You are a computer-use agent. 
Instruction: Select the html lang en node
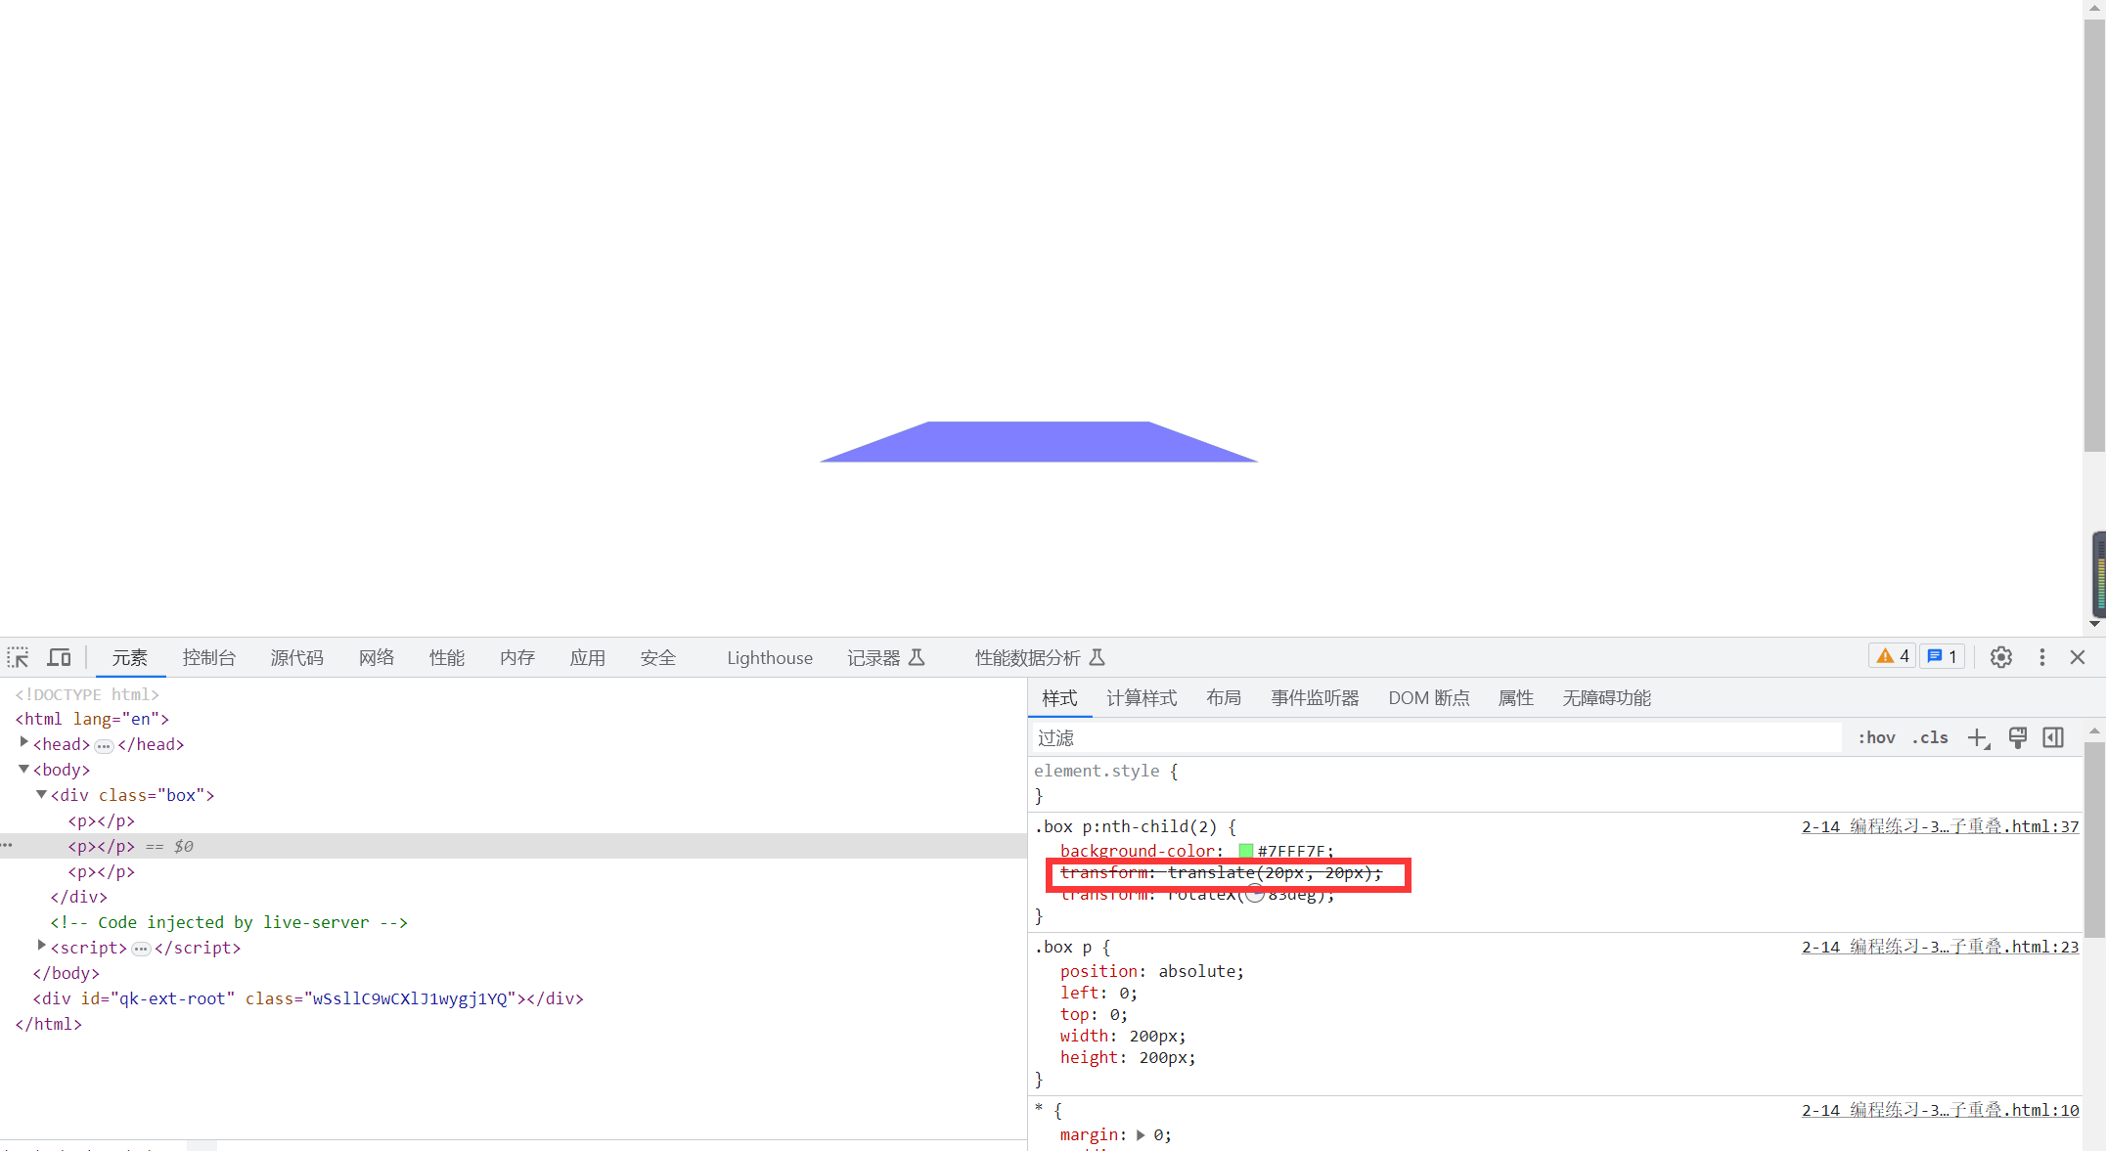(x=92, y=719)
